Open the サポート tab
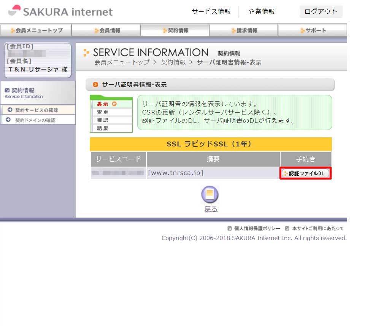The width and height of the screenshot is (365, 326). tap(313, 30)
